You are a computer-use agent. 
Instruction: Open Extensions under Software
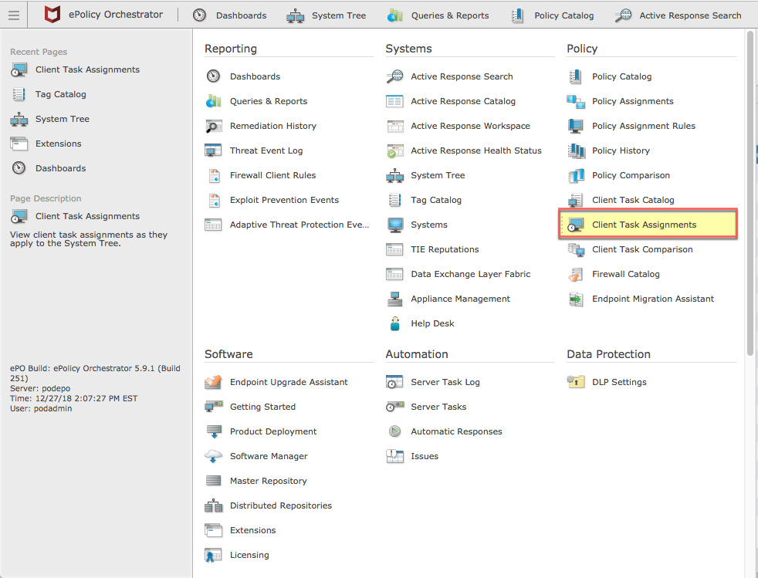click(x=253, y=530)
